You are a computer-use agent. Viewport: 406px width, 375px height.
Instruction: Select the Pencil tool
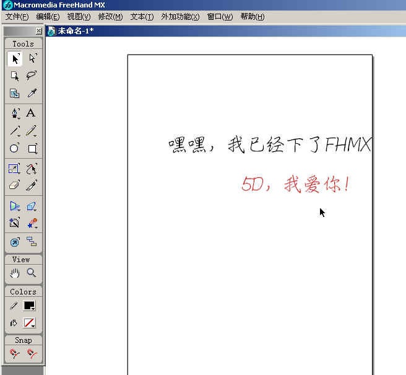click(32, 131)
